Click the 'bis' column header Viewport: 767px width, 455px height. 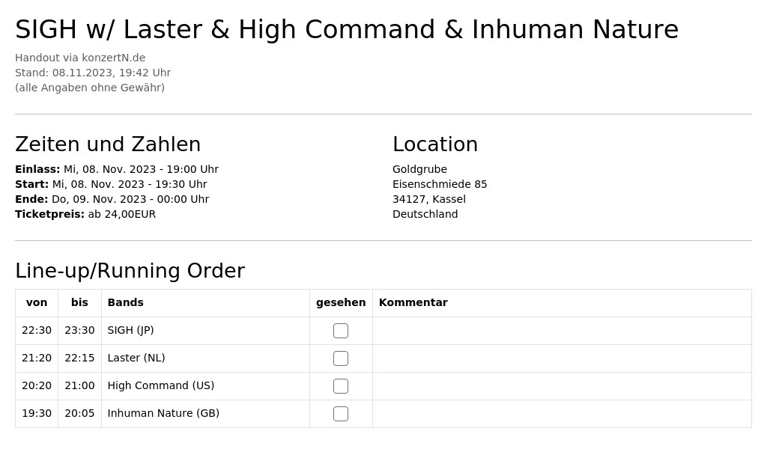(79, 302)
